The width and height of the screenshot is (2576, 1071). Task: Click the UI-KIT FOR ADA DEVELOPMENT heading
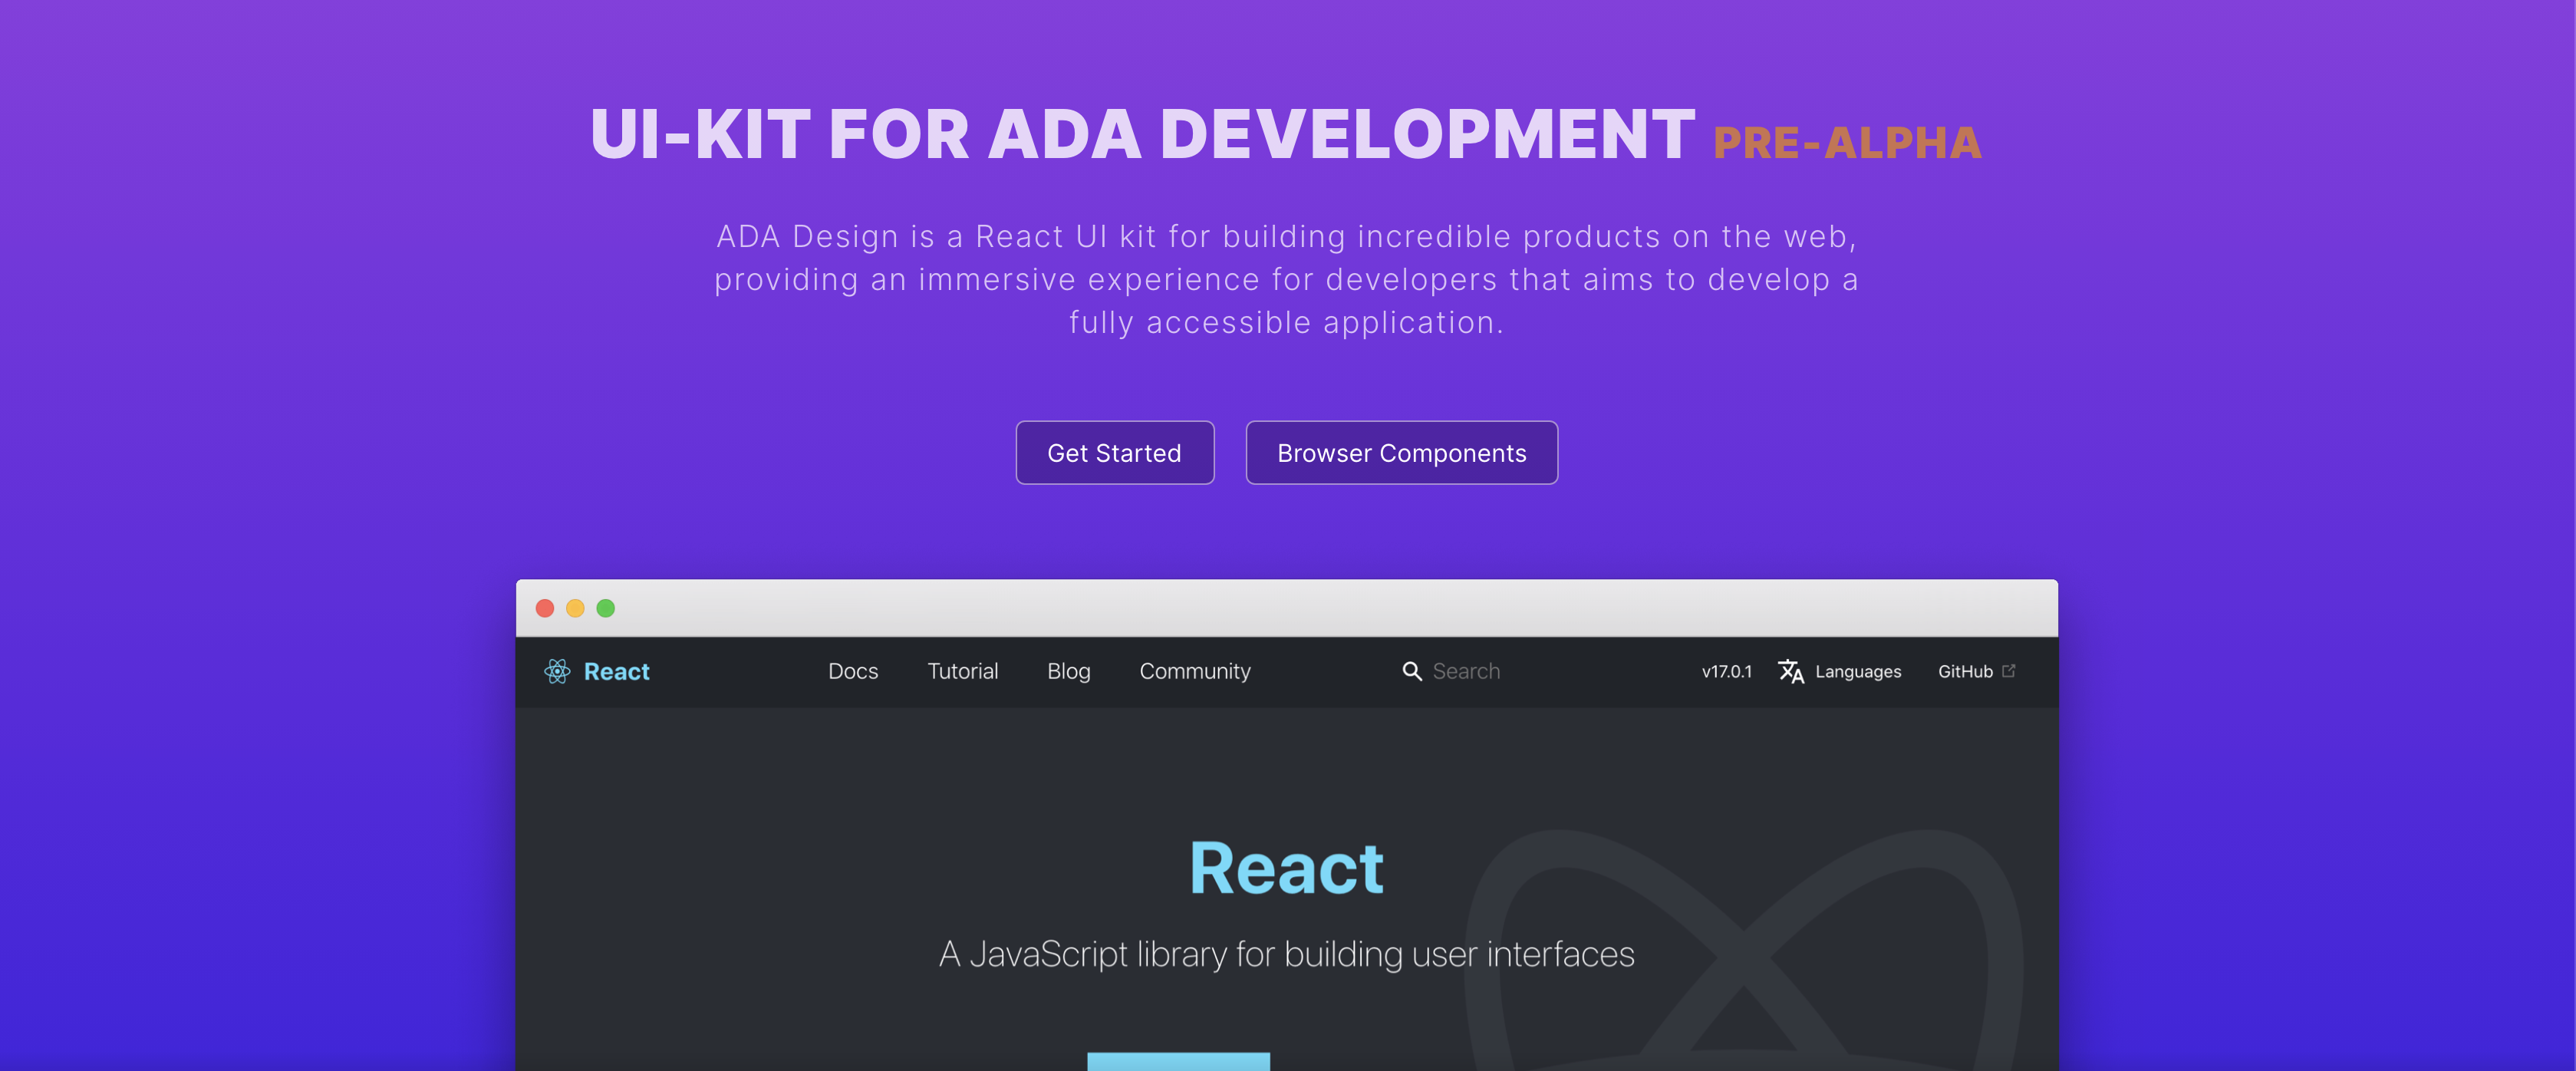tap(1142, 134)
